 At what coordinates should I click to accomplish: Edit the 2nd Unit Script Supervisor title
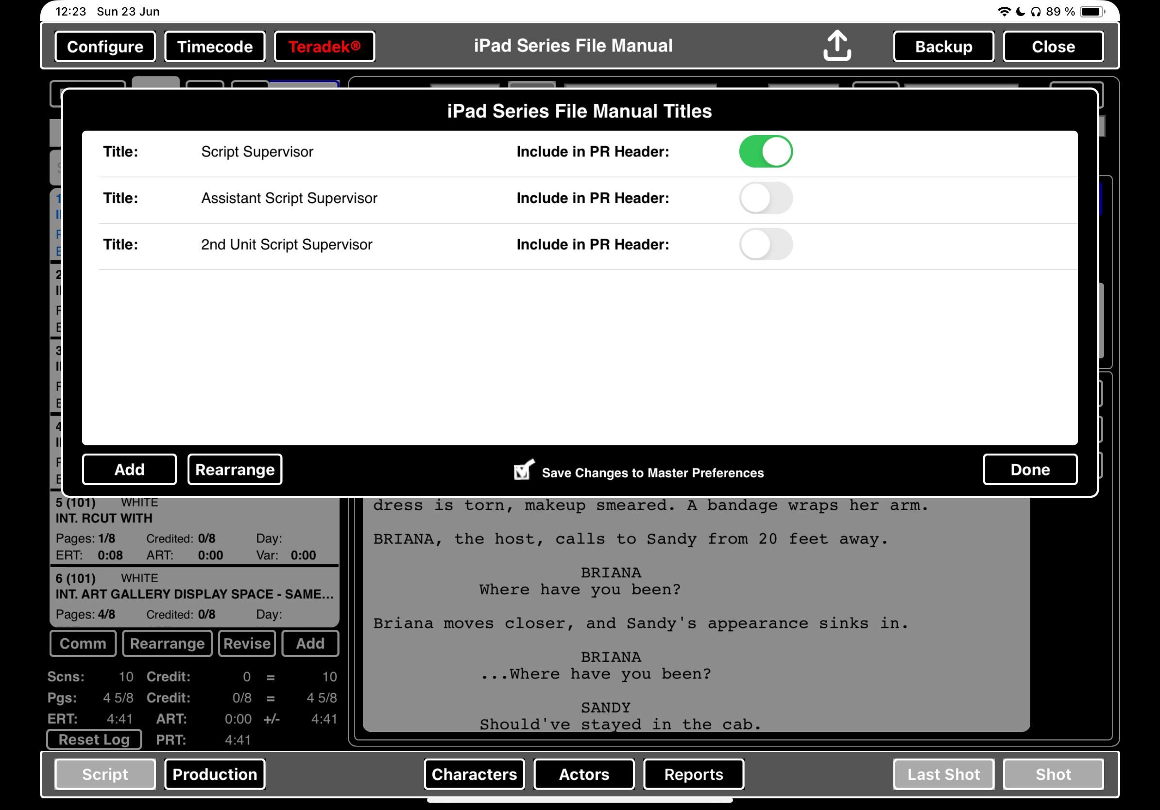[x=287, y=244]
